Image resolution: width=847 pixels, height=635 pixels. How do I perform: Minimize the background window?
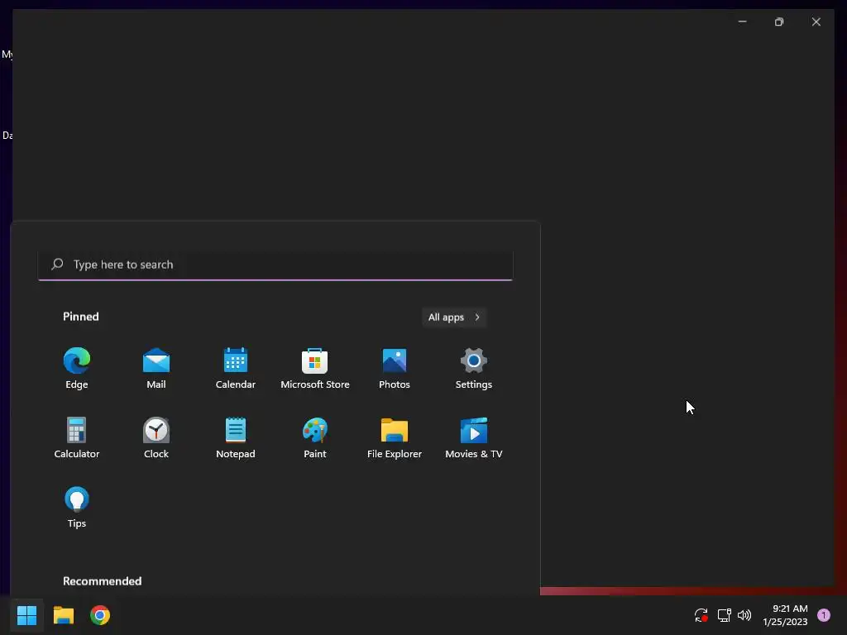click(742, 21)
